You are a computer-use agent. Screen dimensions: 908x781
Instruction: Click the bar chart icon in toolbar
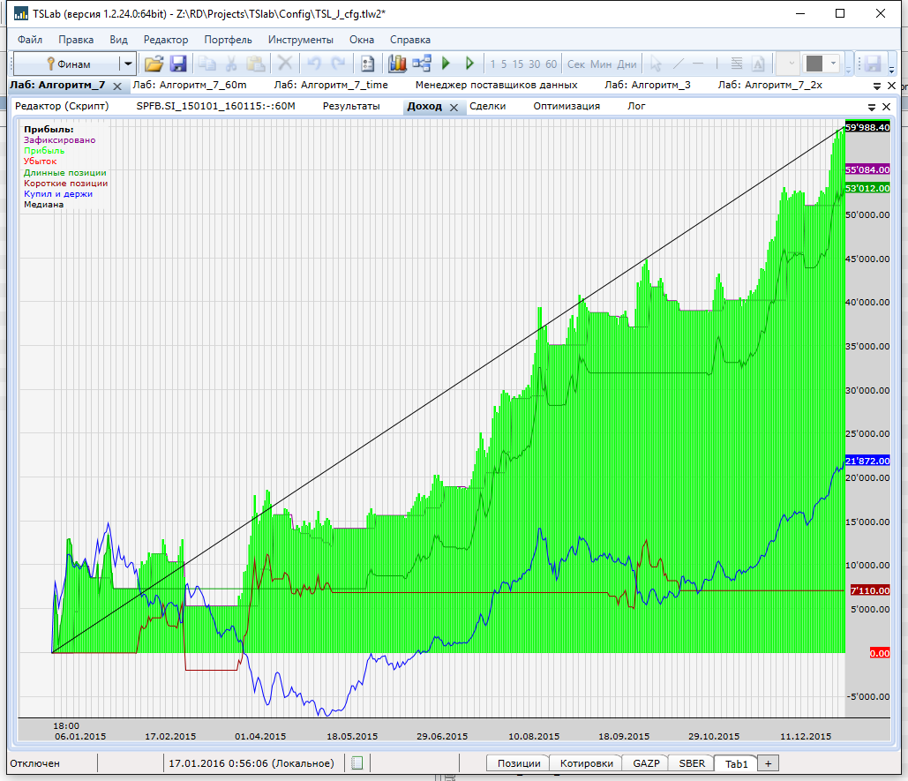coord(397,64)
